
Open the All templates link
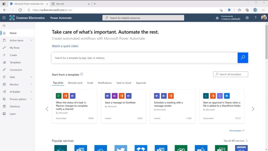[x=237, y=131]
